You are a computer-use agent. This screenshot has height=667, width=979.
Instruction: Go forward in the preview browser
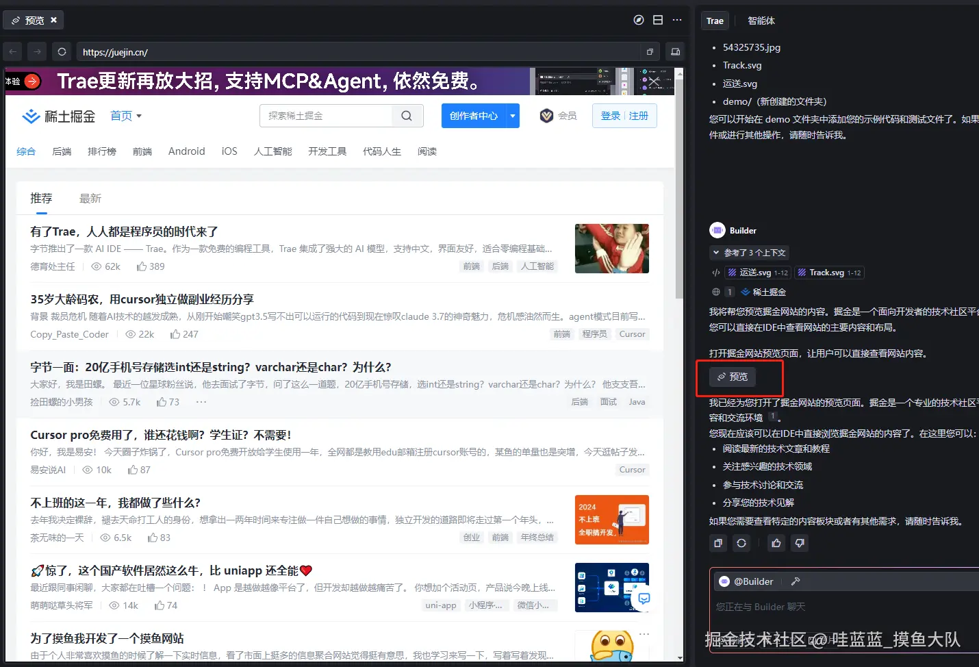pos(38,51)
